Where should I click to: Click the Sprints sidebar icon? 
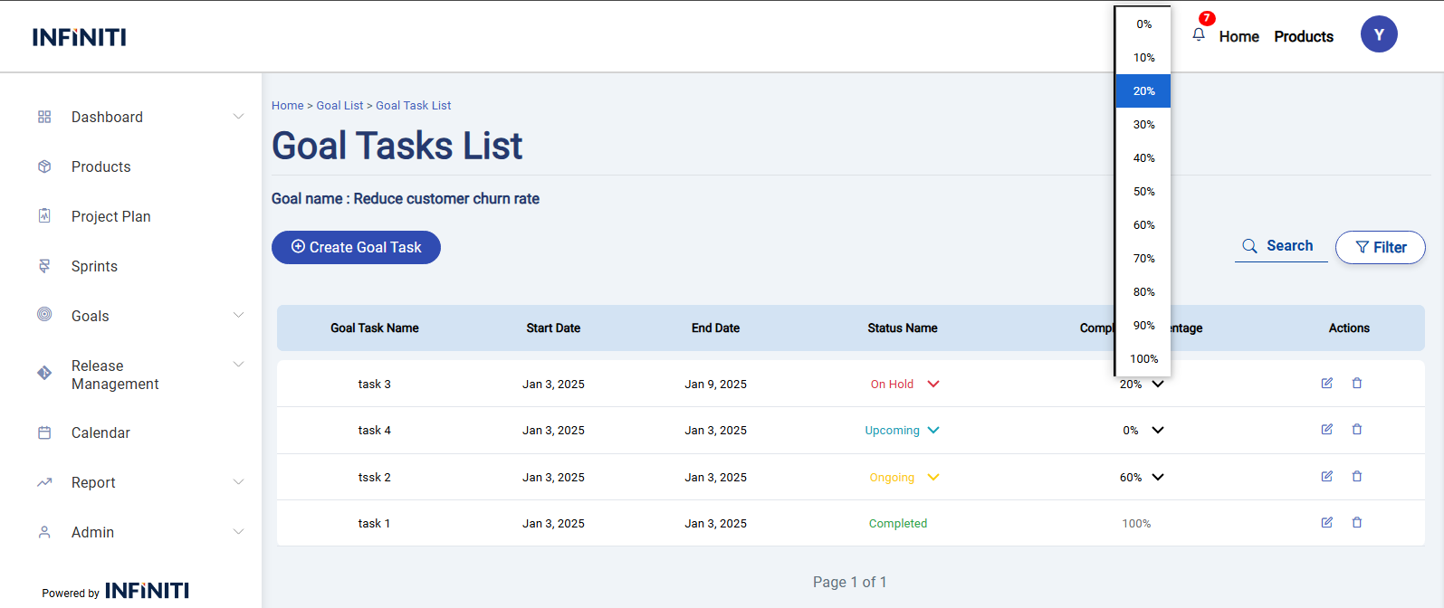44,266
